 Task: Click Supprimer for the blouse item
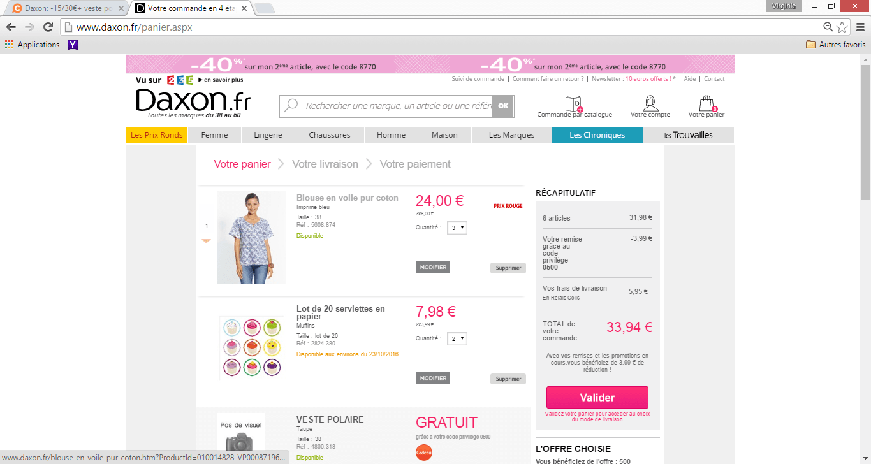(508, 268)
